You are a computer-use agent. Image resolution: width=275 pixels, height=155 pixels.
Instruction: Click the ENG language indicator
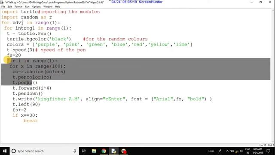(x=247, y=151)
